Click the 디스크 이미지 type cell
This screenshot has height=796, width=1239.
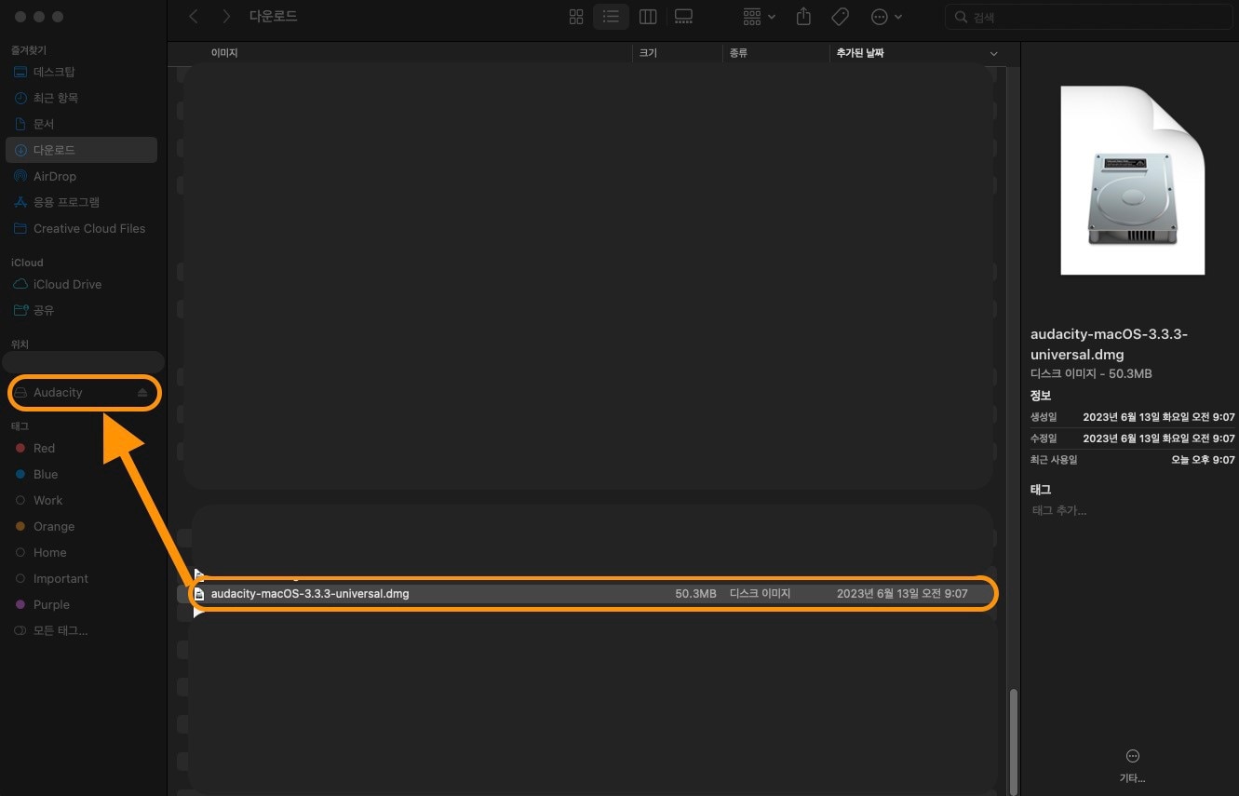point(760,593)
